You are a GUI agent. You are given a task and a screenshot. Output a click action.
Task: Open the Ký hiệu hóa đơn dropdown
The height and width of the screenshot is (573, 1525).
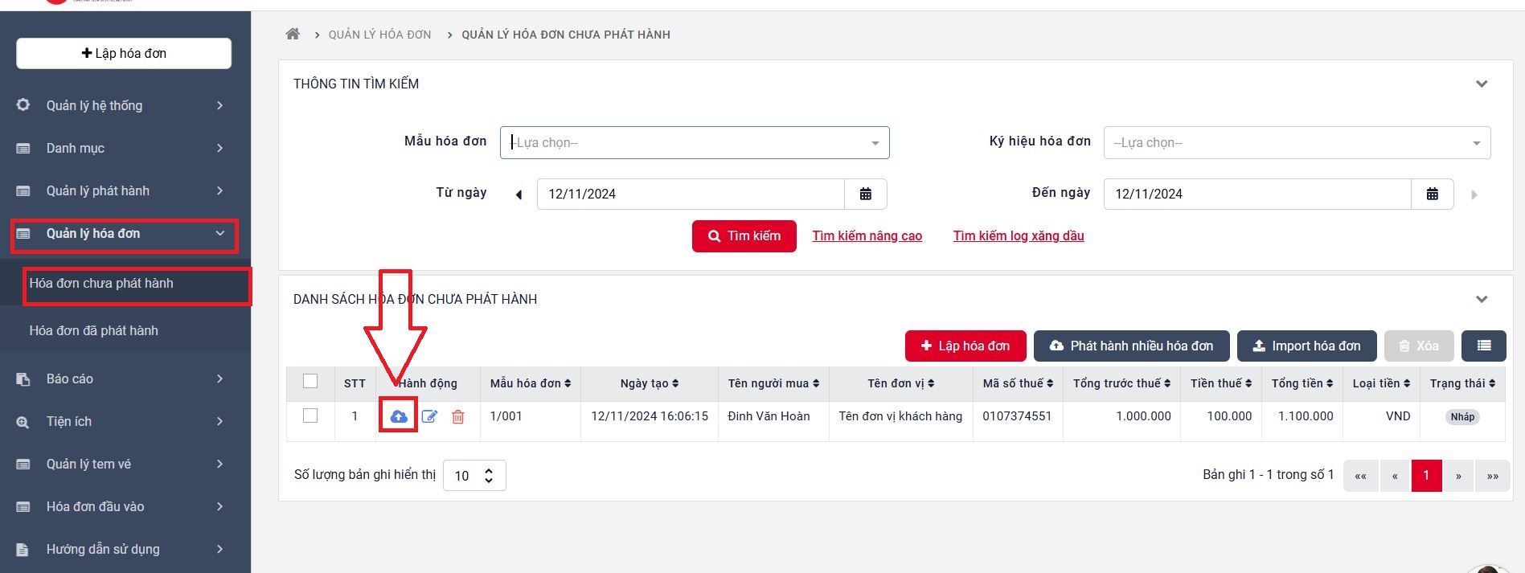point(1296,142)
